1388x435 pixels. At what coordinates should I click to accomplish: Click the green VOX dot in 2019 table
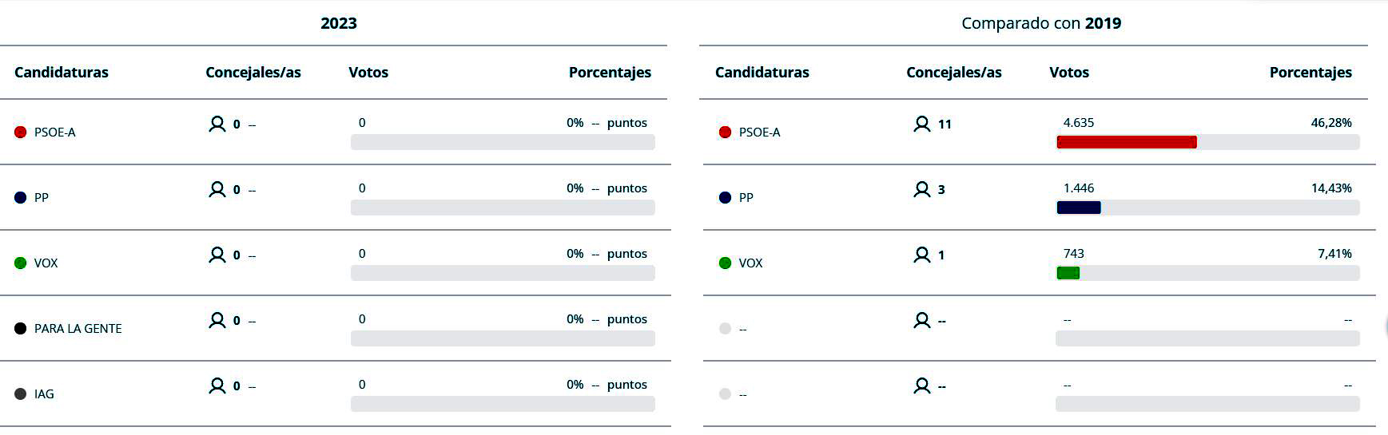pos(725,263)
